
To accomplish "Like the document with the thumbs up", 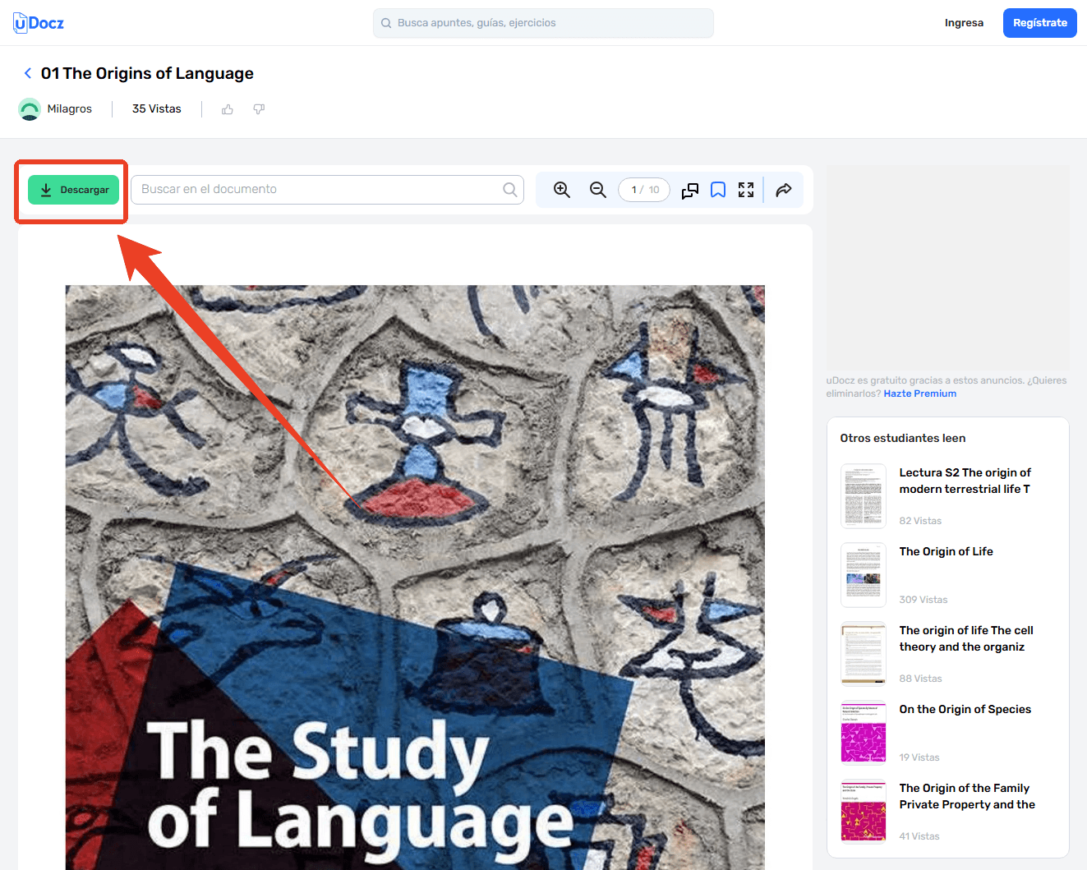I will [x=228, y=109].
